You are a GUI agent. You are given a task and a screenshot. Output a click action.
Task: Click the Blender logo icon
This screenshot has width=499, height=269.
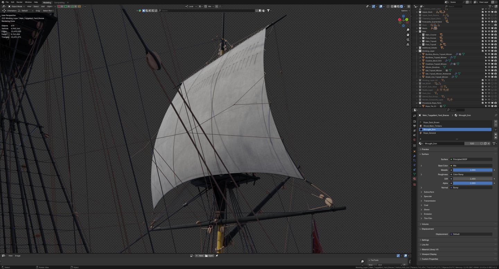2,2
